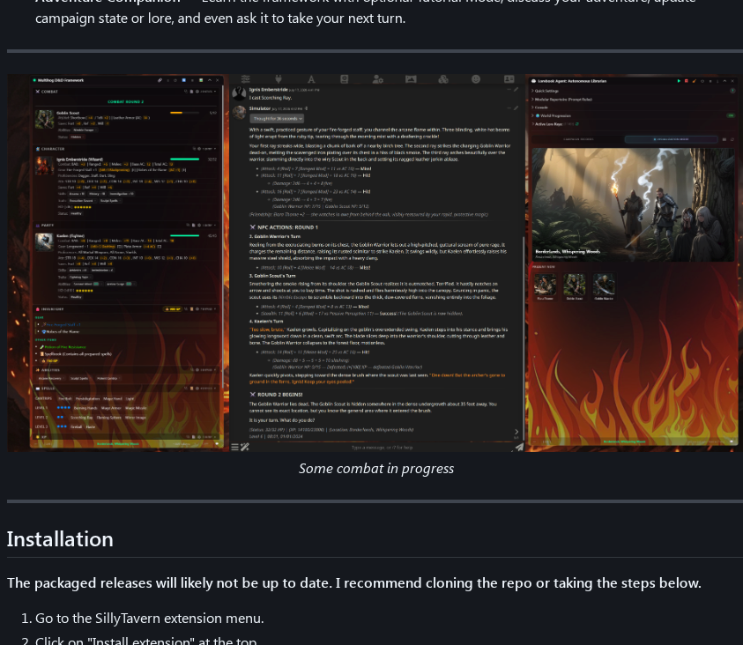Open the extensions cubes icon
743x645 pixels.
443,79
